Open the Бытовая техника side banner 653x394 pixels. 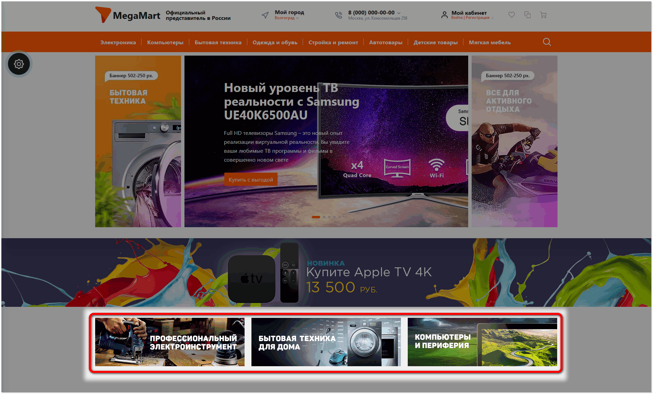138,141
